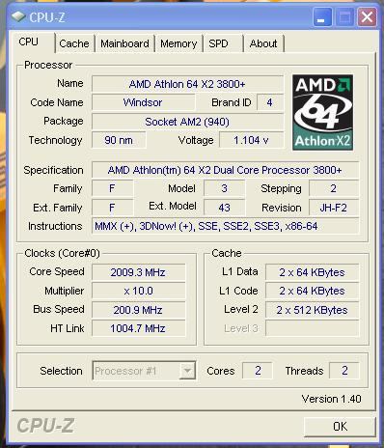Click the HT Link value 1004.7 MHz

(x=138, y=328)
